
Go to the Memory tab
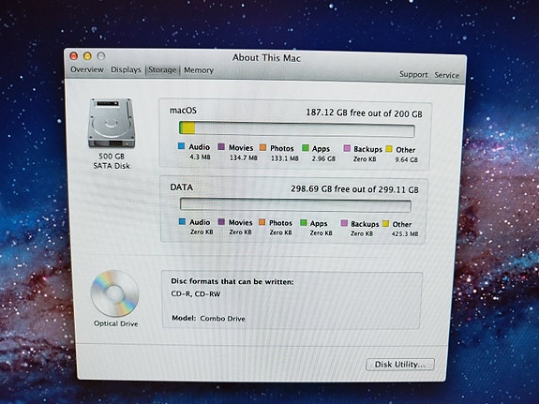click(x=199, y=70)
